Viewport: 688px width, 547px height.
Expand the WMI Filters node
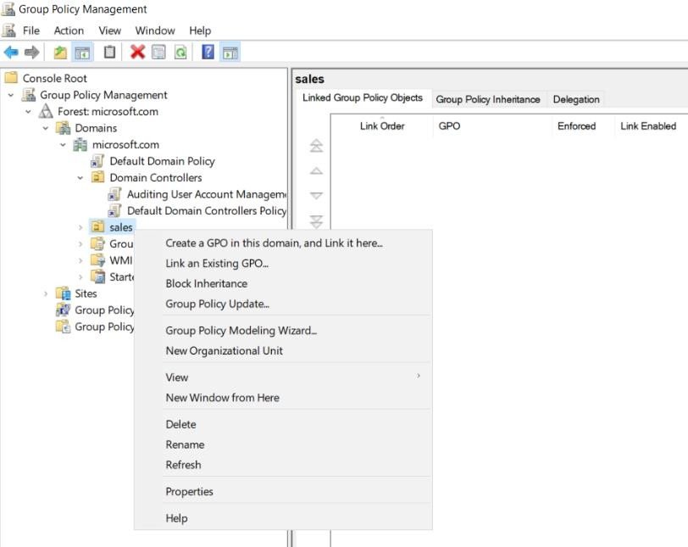click(x=80, y=260)
